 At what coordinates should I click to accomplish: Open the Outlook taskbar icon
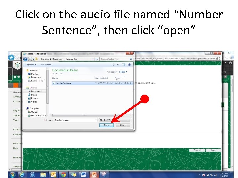click(53, 175)
